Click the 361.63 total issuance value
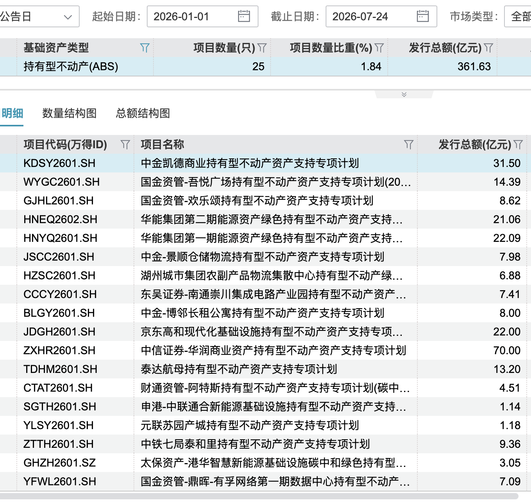The width and height of the screenshot is (531, 504). pyautogui.click(x=474, y=67)
